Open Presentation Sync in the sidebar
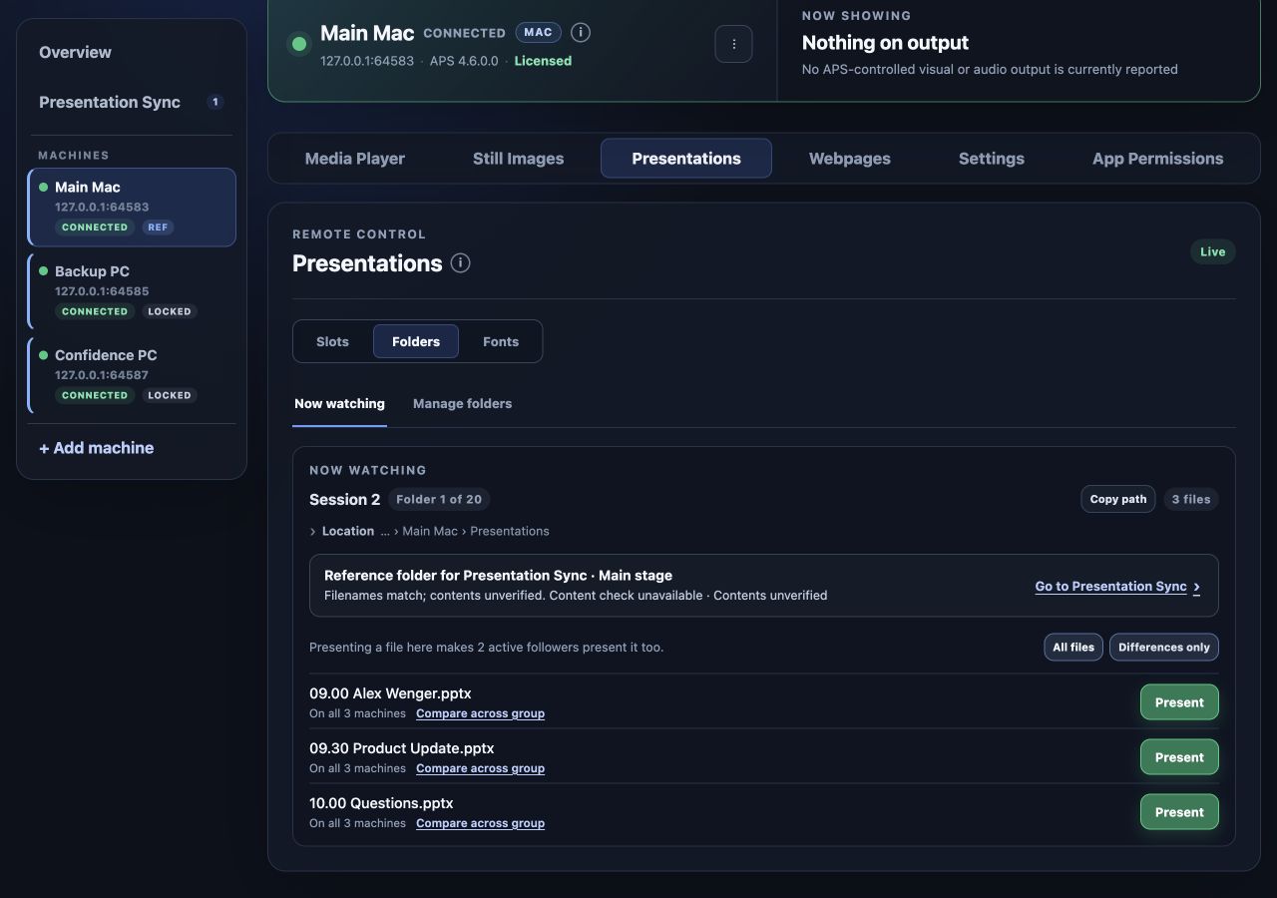Screen dimensions: 1277x898 pyautogui.click(x=132, y=102)
